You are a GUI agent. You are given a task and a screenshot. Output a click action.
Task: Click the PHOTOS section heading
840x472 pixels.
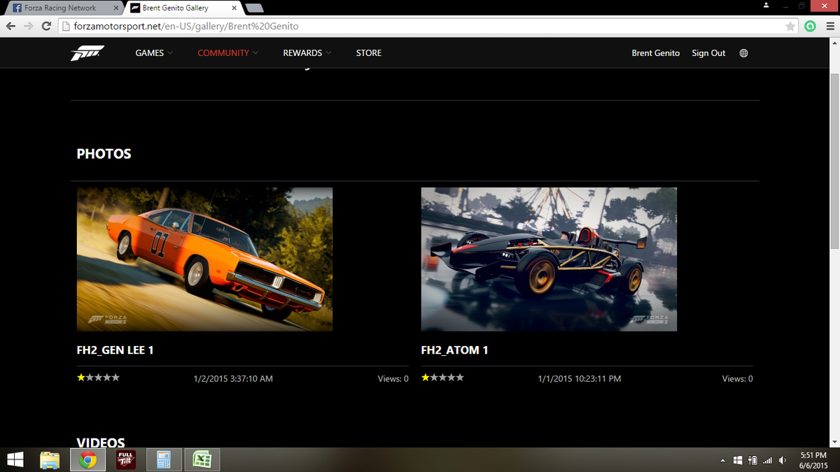tap(104, 154)
